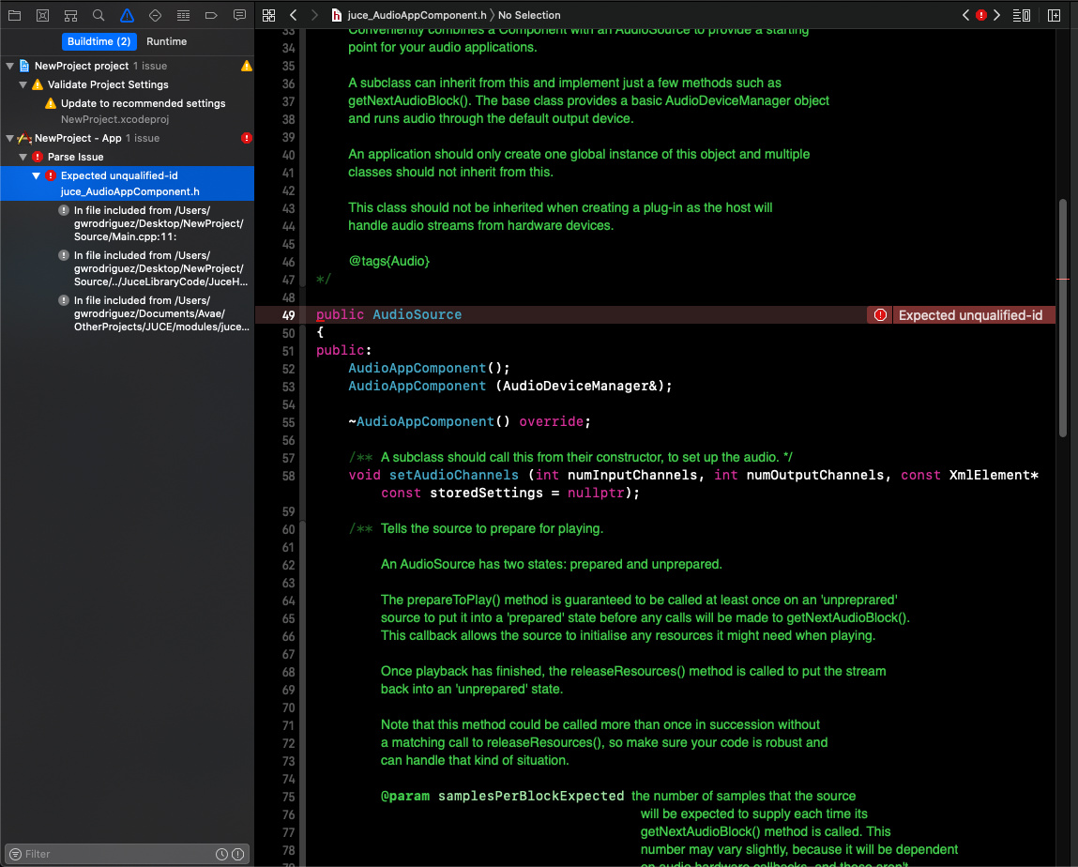Open the Report navigator speech bubble icon
This screenshot has height=867, width=1078.
(x=239, y=15)
